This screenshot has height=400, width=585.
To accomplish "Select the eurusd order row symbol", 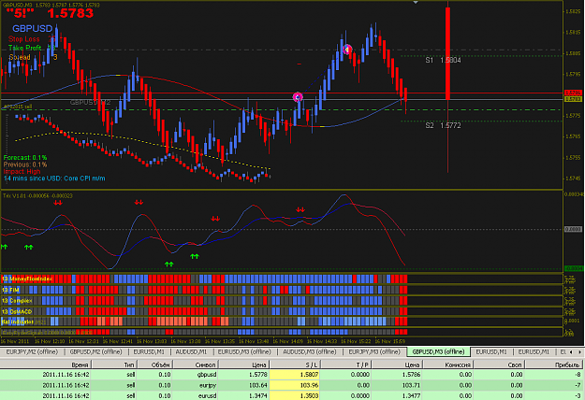I will click(x=208, y=395).
